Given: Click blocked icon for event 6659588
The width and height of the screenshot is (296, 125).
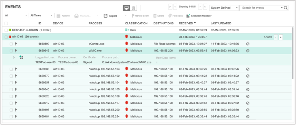Looking at the screenshot, I should click(x=248, y=69).
